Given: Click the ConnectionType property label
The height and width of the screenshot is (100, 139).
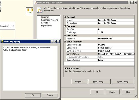Looking at the screenshot, I should pyautogui.click(x=74, y=45).
